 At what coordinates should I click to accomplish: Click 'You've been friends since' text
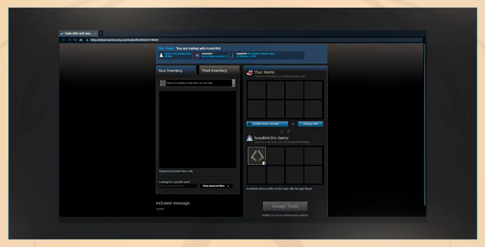pos(178,54)
